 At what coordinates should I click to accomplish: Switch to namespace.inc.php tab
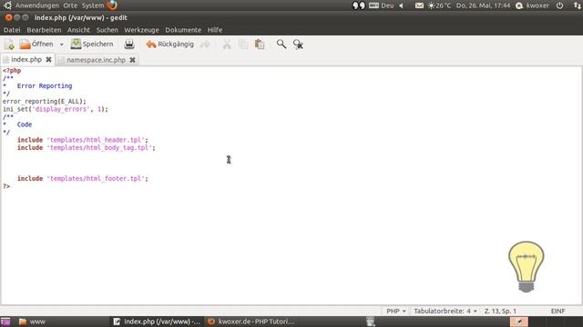coord(96,60)
